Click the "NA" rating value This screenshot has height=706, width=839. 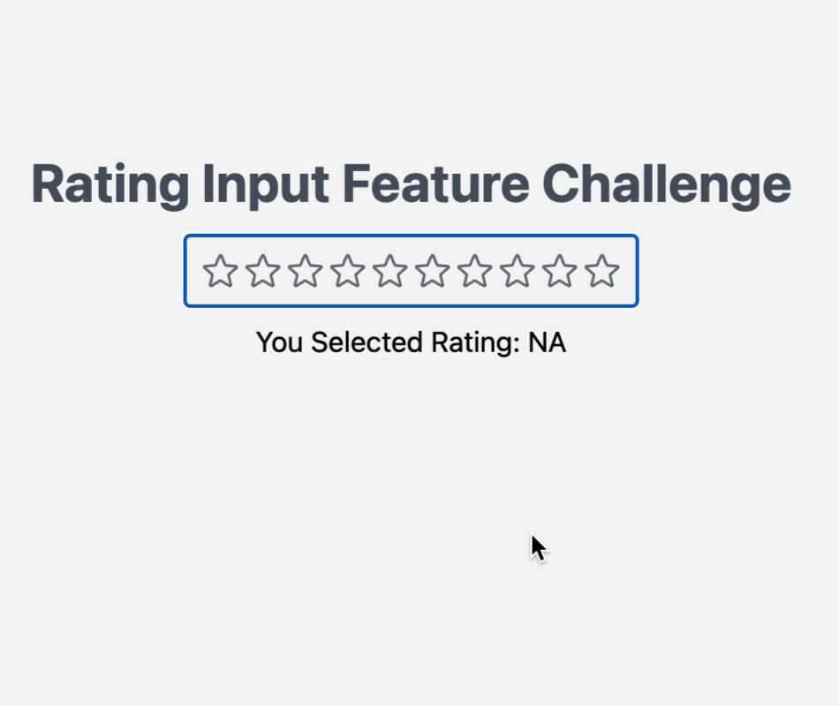click(x=547, y=342)
